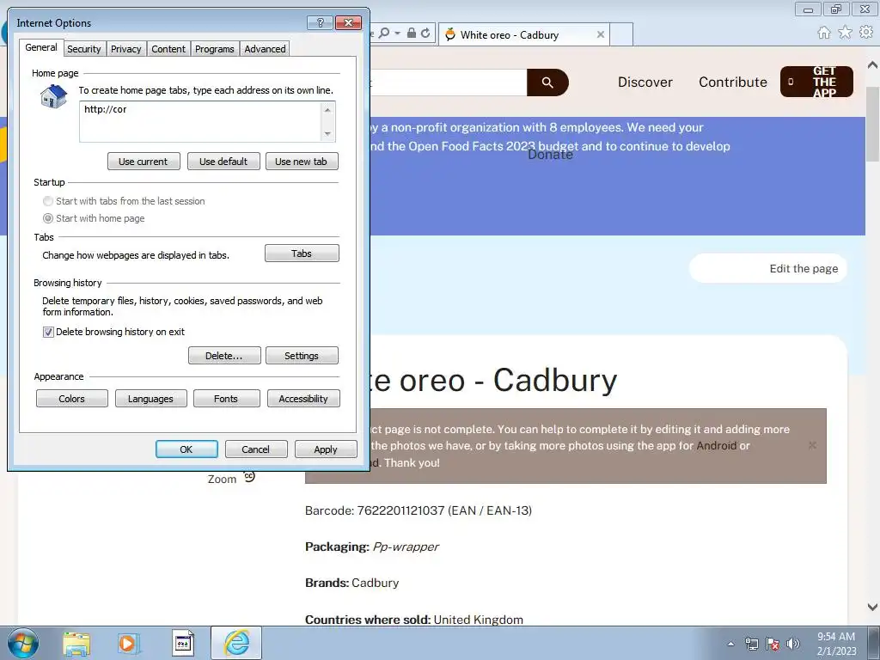Click the volume speaker tray icon
The height and width of the screenshot is (660, 880).
coord(792,644)
